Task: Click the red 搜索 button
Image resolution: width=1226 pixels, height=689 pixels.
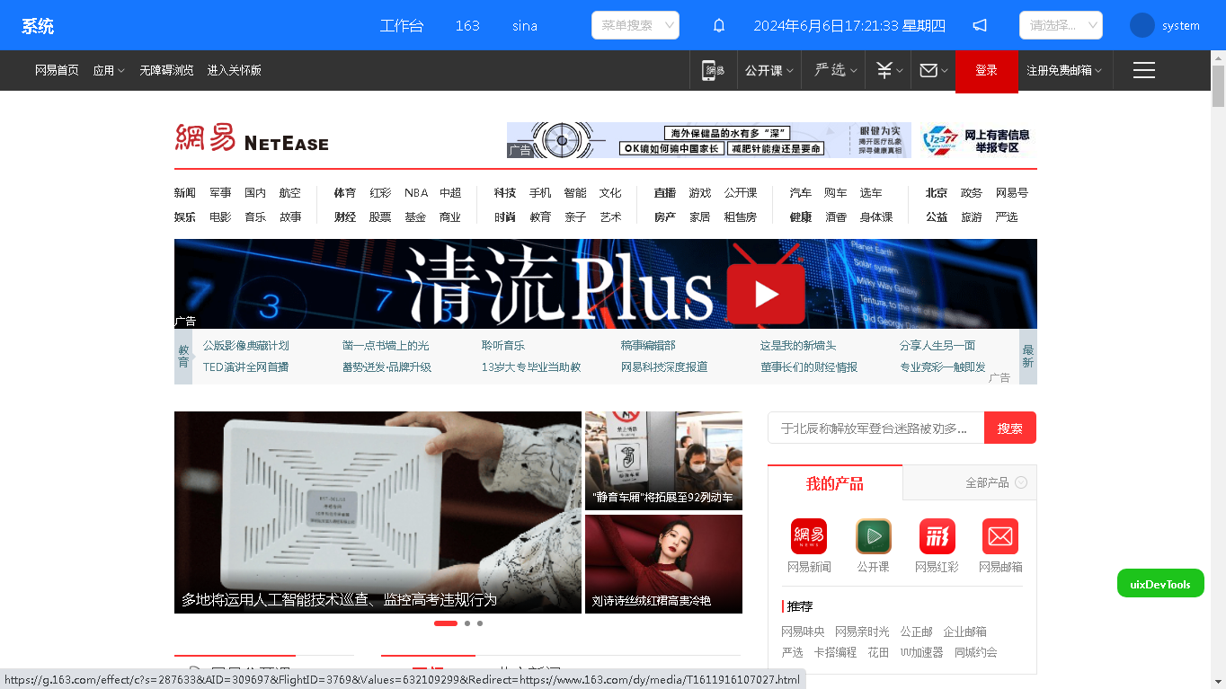Action: (1010, 428)
